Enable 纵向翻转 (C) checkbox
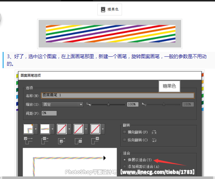Image resolution: width=215 pixels, height=179 pixels. 125,140
